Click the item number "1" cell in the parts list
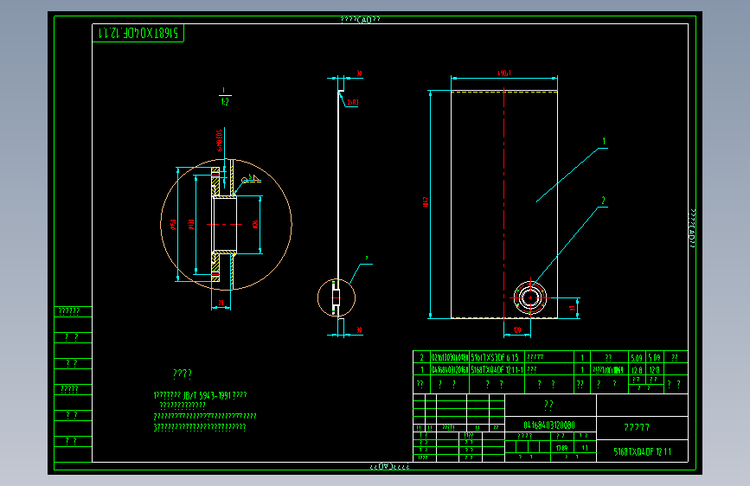The height and width of the screenshot is (486, 750). coord(421,370)
